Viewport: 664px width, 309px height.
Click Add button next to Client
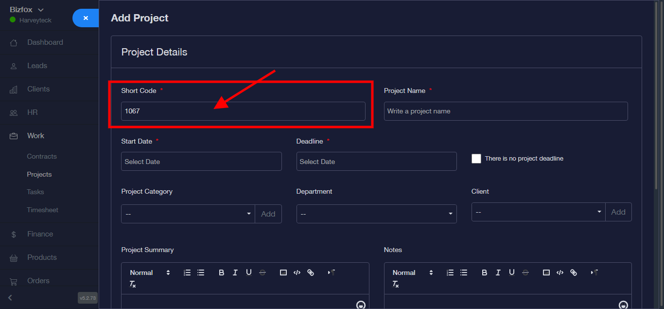tap(618, 212)
